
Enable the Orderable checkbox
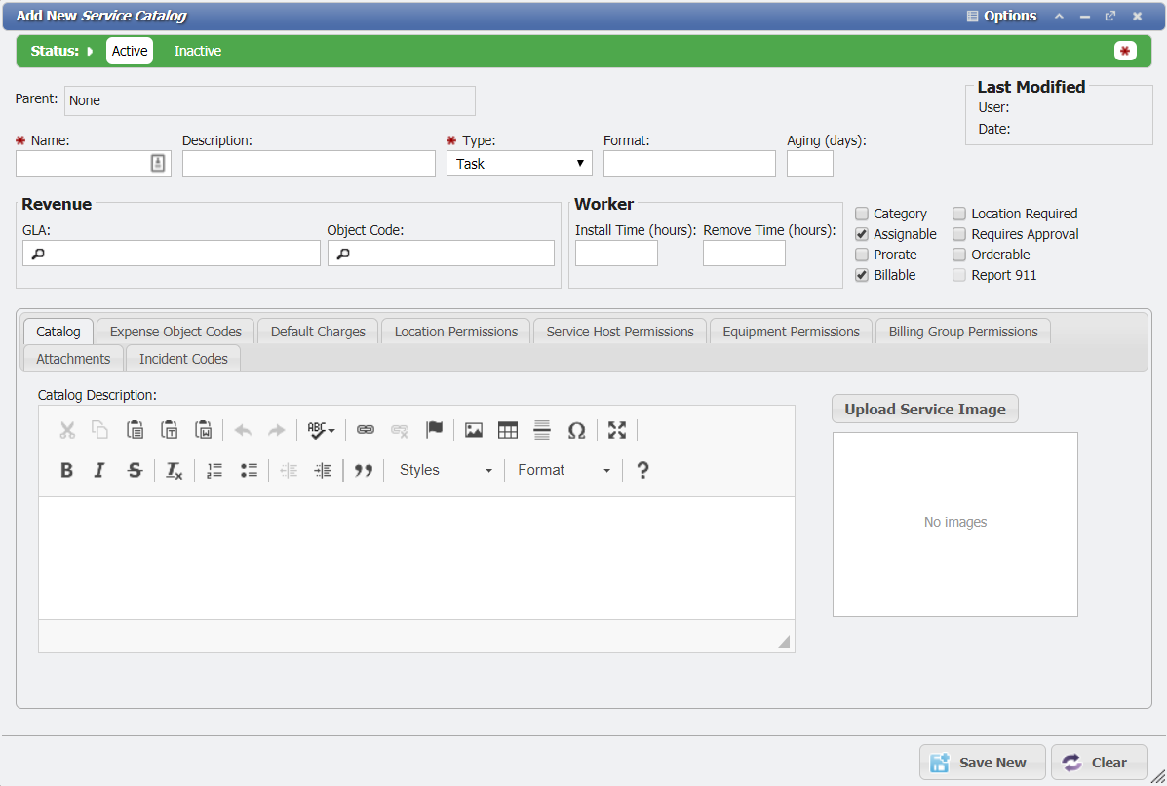click(959, 254)
